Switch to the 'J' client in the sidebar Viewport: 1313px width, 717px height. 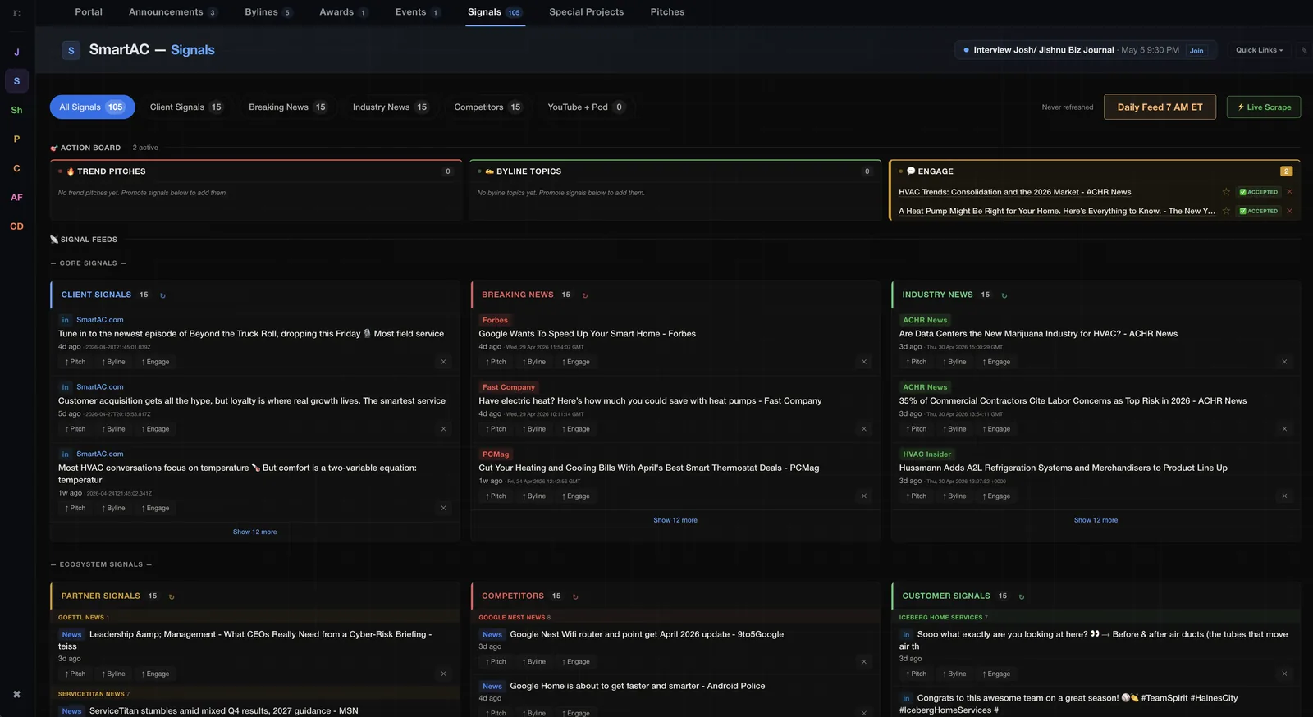click(x=16, y=52)
